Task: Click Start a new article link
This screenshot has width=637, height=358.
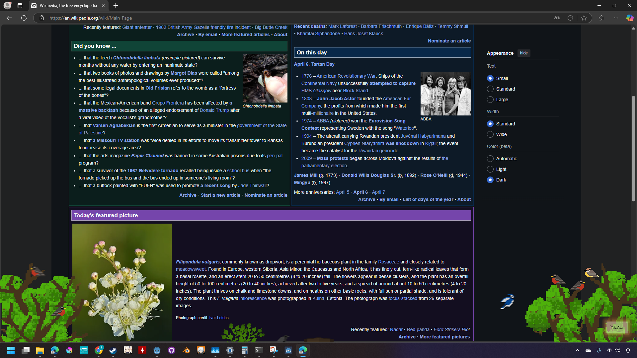Action: point(220,195)
